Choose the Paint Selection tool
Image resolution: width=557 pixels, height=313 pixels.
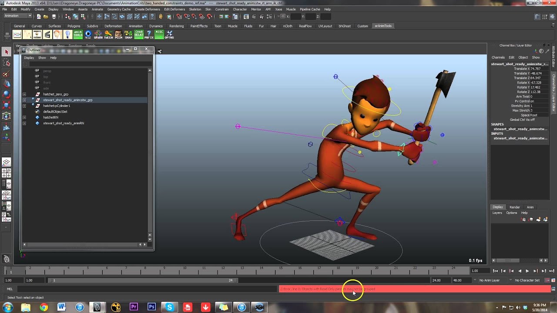point(7,73)
